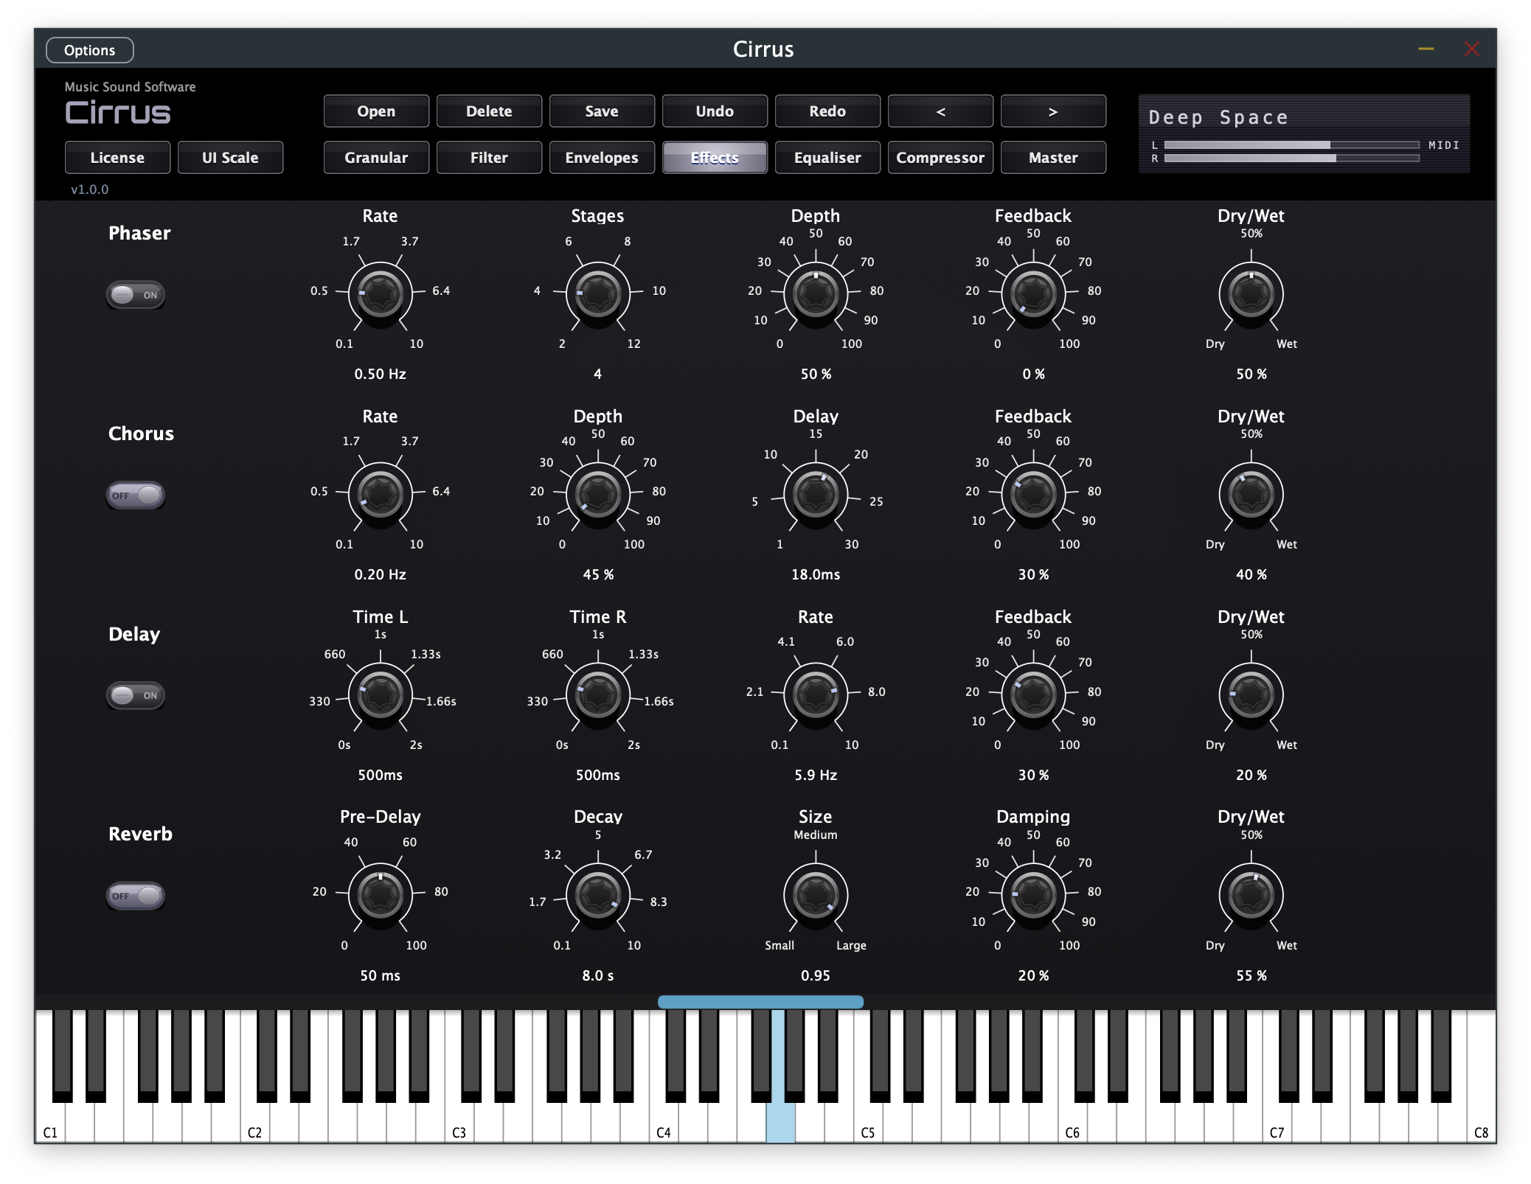
Task: Click the Open preset button
Action: pos(376,111)
